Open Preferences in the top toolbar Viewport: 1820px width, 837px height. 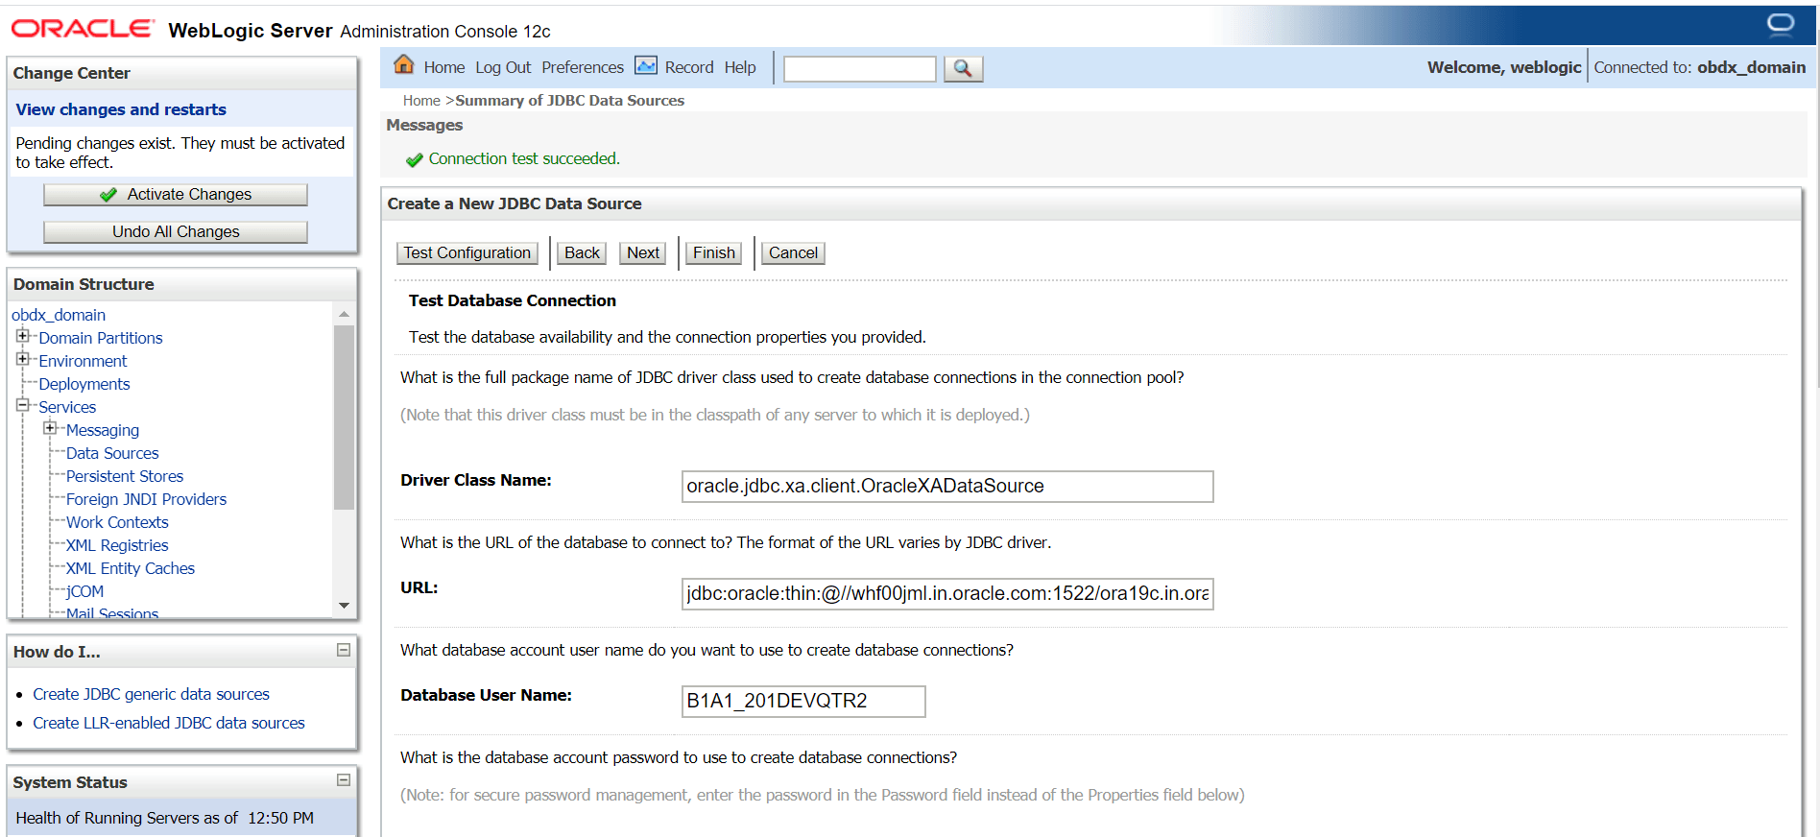pos(583,67)
